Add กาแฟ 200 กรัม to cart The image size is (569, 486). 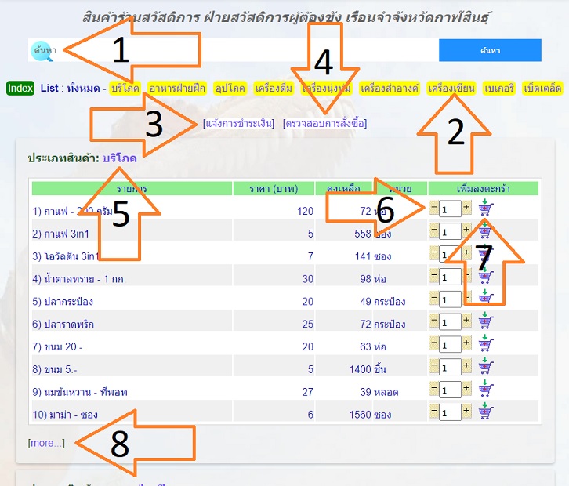pos(485,209)
